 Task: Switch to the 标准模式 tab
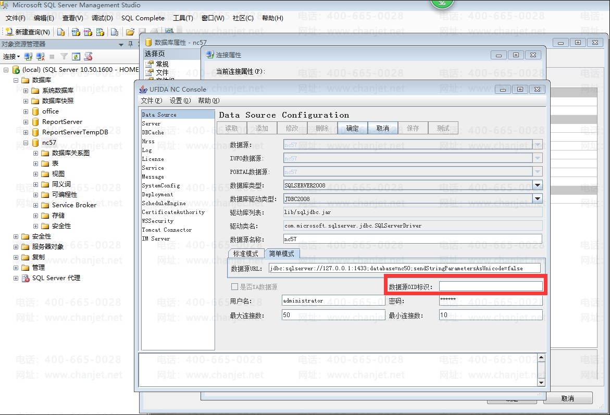click(x=246, y=254)
